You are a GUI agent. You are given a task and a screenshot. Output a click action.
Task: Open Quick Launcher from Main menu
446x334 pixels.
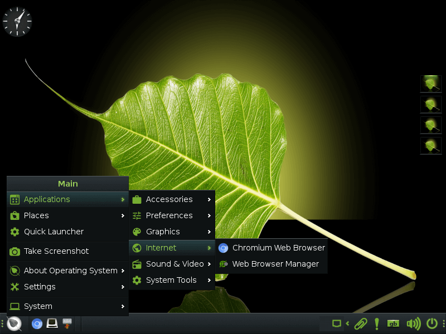point(67,232)
